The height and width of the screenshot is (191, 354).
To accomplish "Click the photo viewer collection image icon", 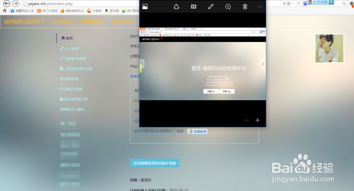I will [x=145, y=7].
